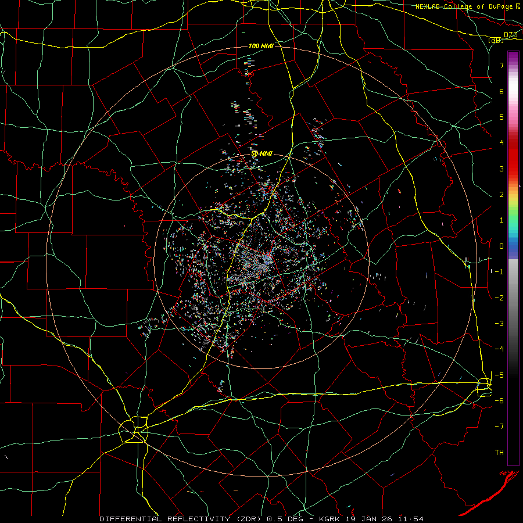523x523 pixels.
Task: Click the 1 value on the scale
Action: point(501,220)
